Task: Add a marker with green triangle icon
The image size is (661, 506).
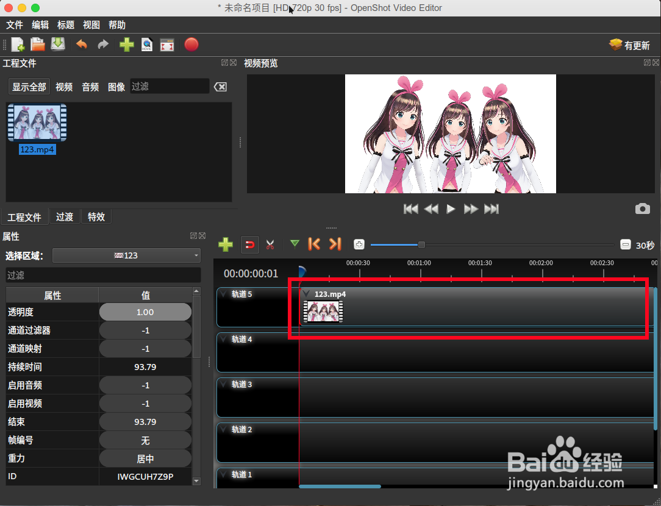Action: click(x=295, y=243)
